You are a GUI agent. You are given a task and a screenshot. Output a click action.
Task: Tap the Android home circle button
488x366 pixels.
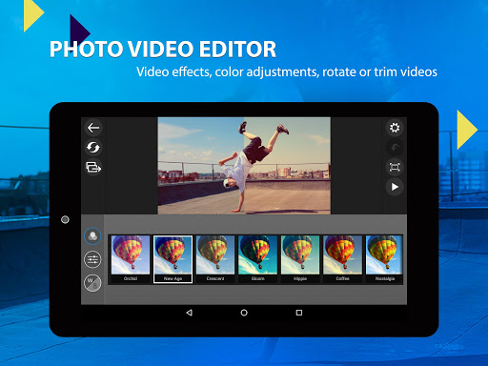click(x=244, y=313)
